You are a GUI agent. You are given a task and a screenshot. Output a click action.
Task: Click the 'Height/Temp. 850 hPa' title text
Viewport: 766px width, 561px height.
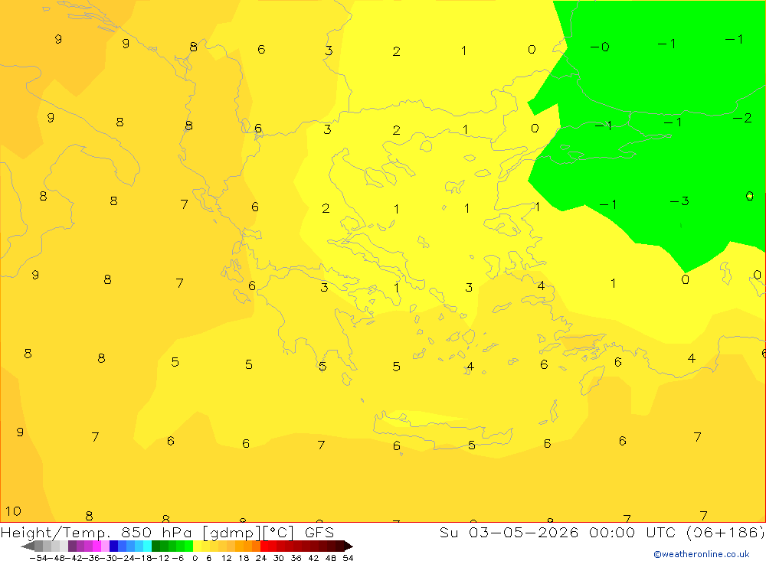[x=98, y=532]
